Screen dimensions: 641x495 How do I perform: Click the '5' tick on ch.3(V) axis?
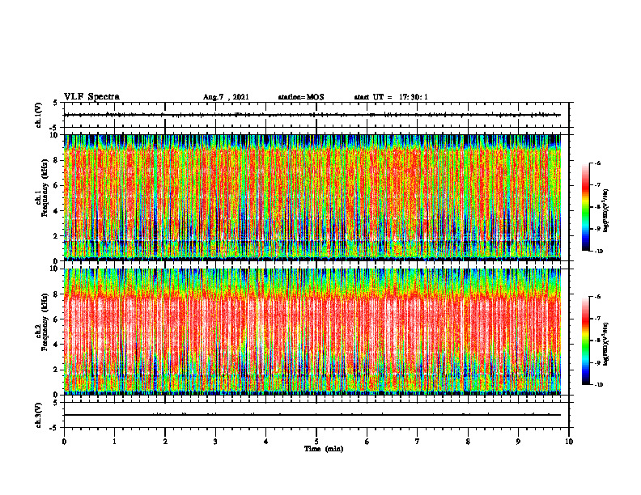pyautogui.click(x=56, y=403)
